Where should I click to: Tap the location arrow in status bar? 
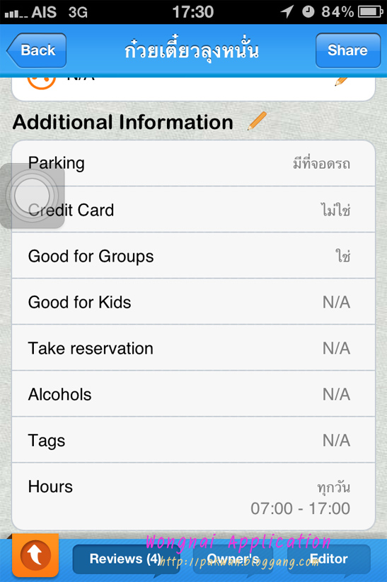coord(287,11)
